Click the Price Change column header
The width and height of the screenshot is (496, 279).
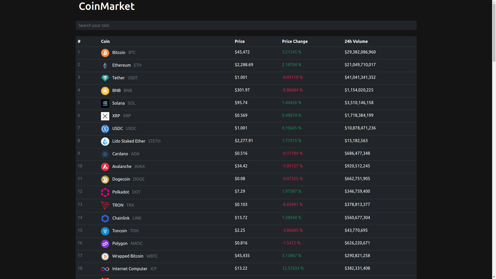[x=295, y=41]
